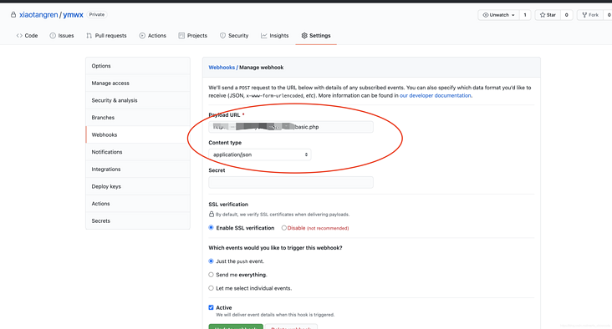This screenshot has width=612, height=329.
Task: Open Integrations in settings sidebar
Action: 138,170
